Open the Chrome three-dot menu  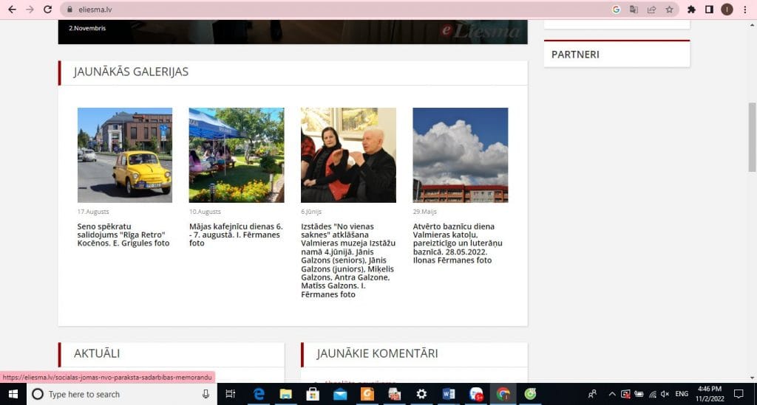tap(744, 10)
